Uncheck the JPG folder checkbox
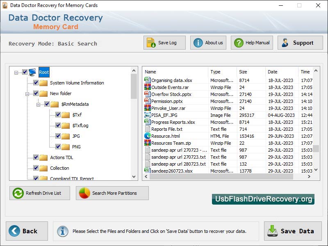Image resolution: width=328 pixels, height=246 pixels. click(x=58, y=136)
